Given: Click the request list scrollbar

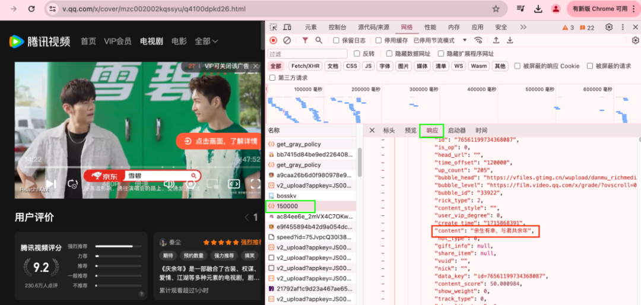Looking at the screenshot, I should coord(360,161).
